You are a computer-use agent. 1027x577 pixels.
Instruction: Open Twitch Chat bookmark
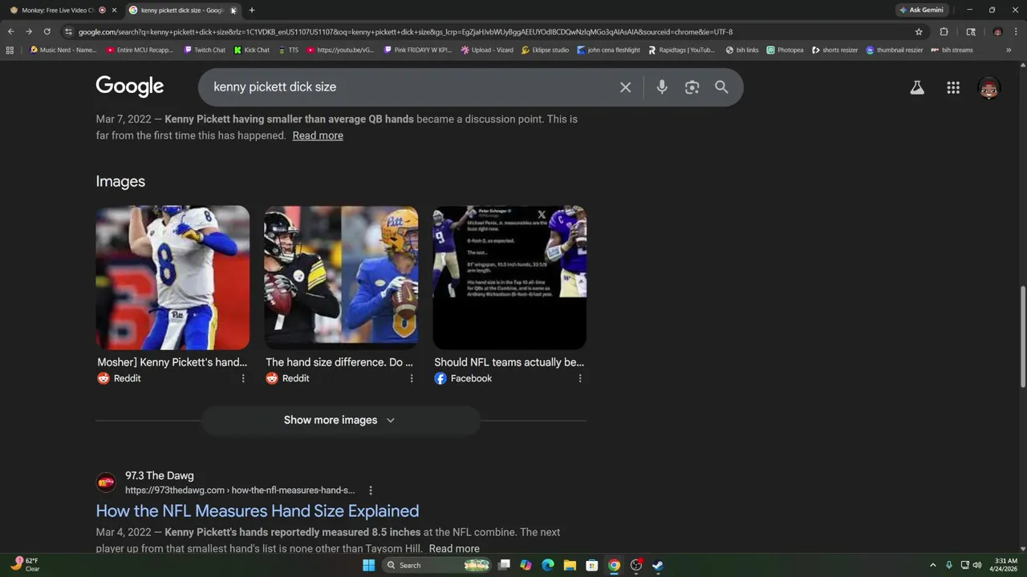click(204, 50)
